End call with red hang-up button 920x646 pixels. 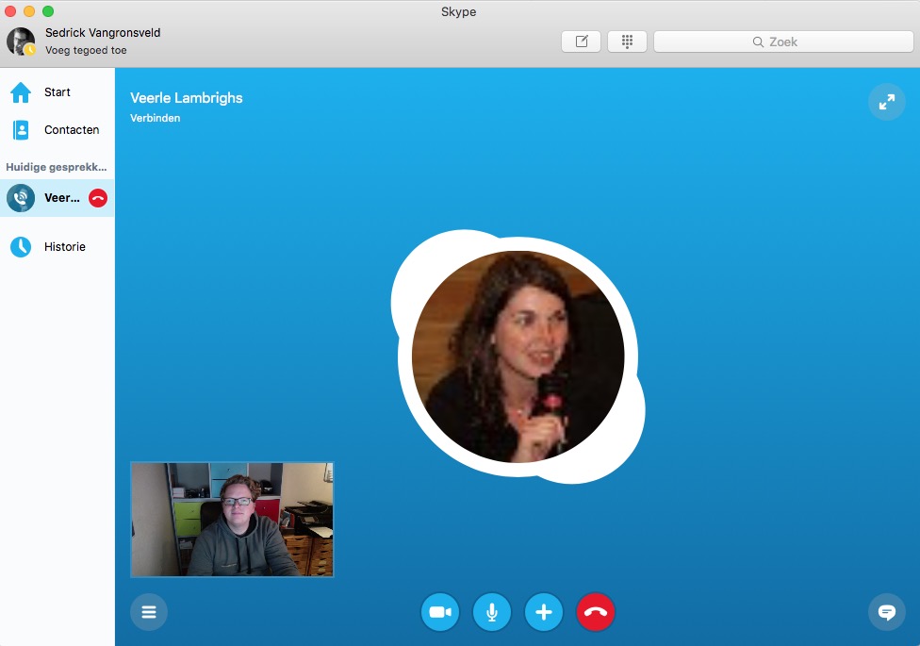pos(596,612)
